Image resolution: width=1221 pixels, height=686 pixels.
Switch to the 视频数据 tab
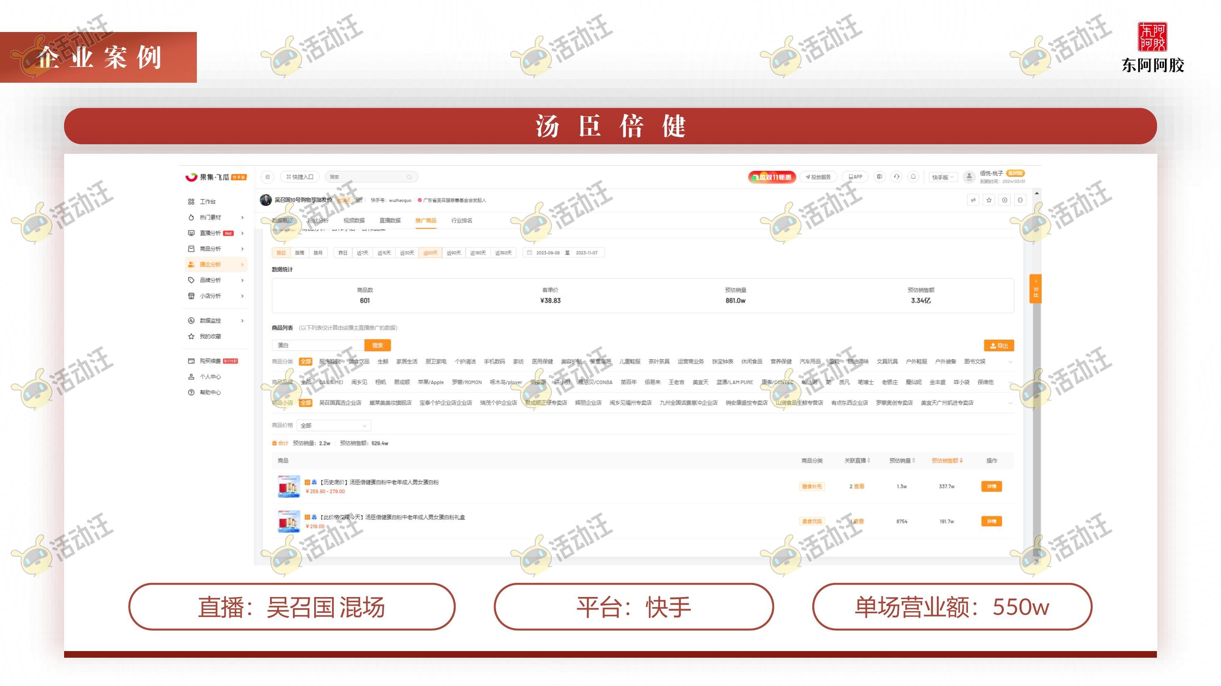pos(354,221)
